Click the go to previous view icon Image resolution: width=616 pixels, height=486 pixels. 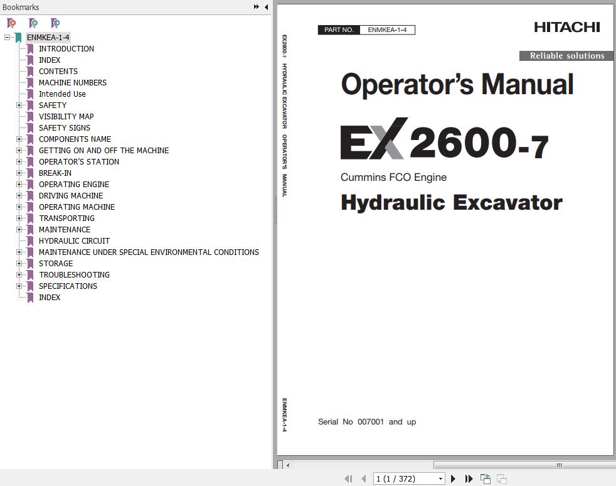[x=486, y=478]
